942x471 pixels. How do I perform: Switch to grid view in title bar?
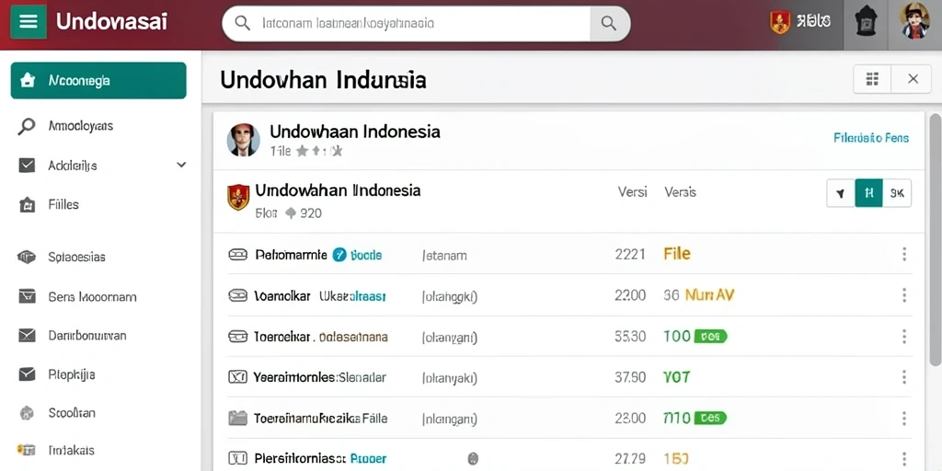point(872,79)
